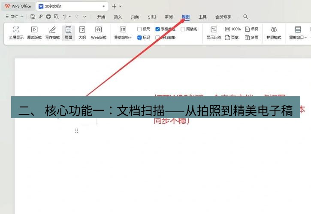The width and height of the screenshot is (311, 214).
Task: Select 单页 single page view
Action: (252, 29)
